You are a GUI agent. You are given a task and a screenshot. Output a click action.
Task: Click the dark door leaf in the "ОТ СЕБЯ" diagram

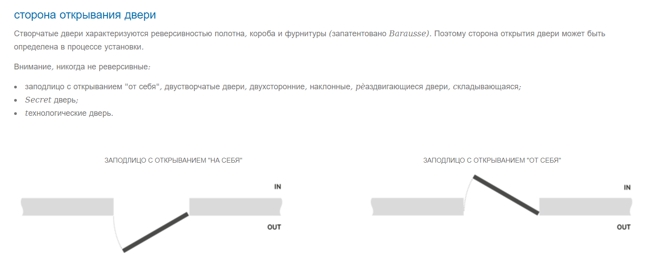(x=506, y=195)
